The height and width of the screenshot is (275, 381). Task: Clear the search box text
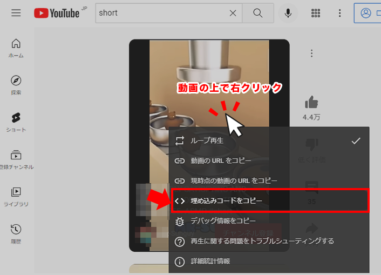click(233, 13)
